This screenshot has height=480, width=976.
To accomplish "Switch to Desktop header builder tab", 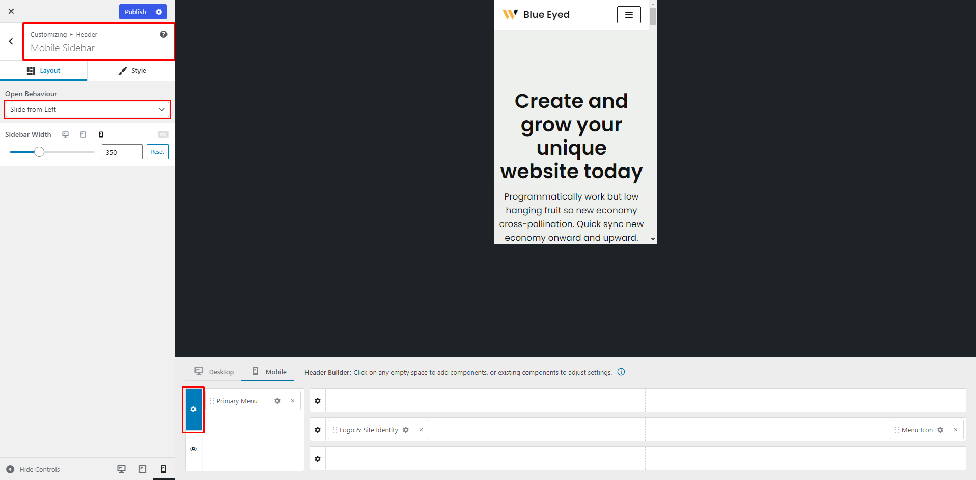I will [x=214, y=372].
